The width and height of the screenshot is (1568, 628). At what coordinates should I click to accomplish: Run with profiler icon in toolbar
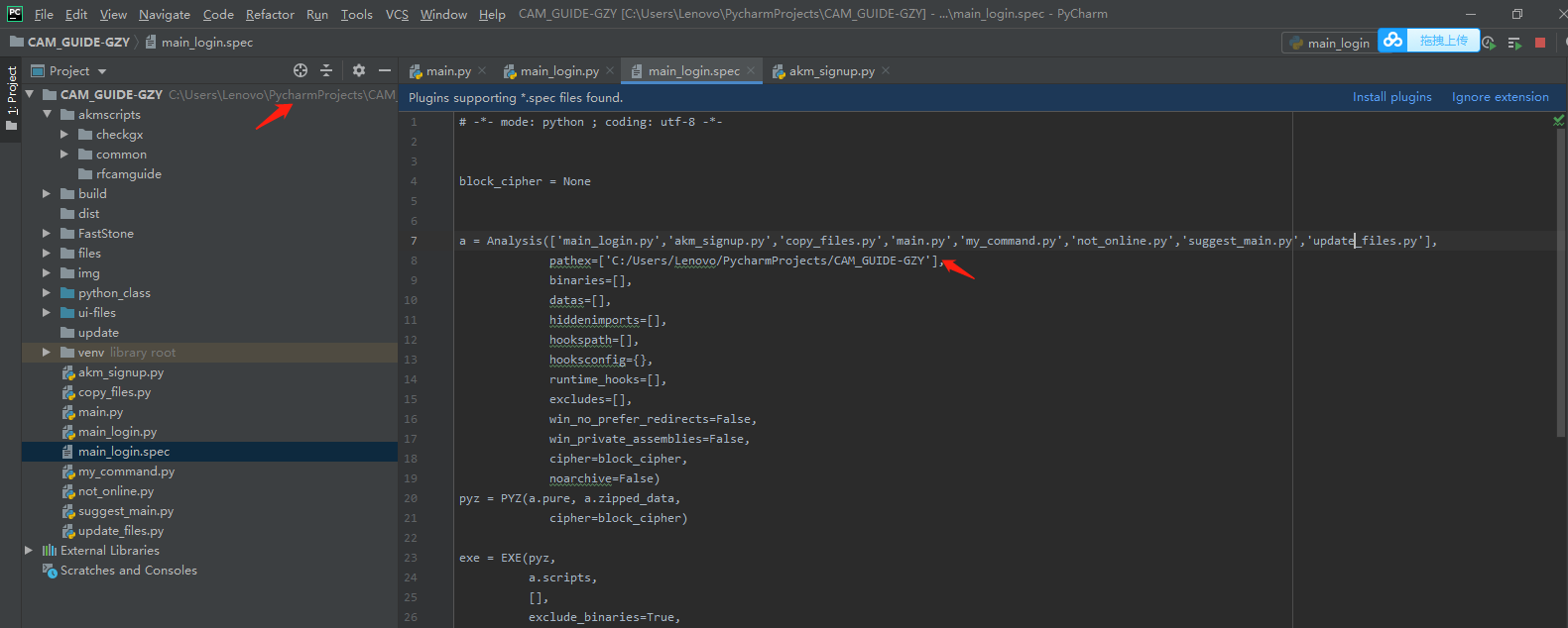click(x=1489, y=43)
